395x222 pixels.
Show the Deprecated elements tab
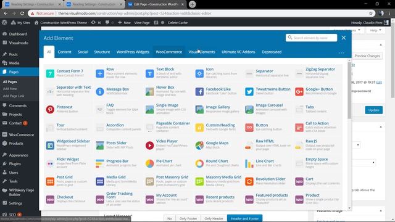click(272, 52)
